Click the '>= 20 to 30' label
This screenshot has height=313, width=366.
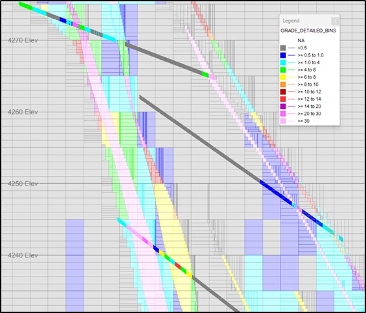[309, 114]
